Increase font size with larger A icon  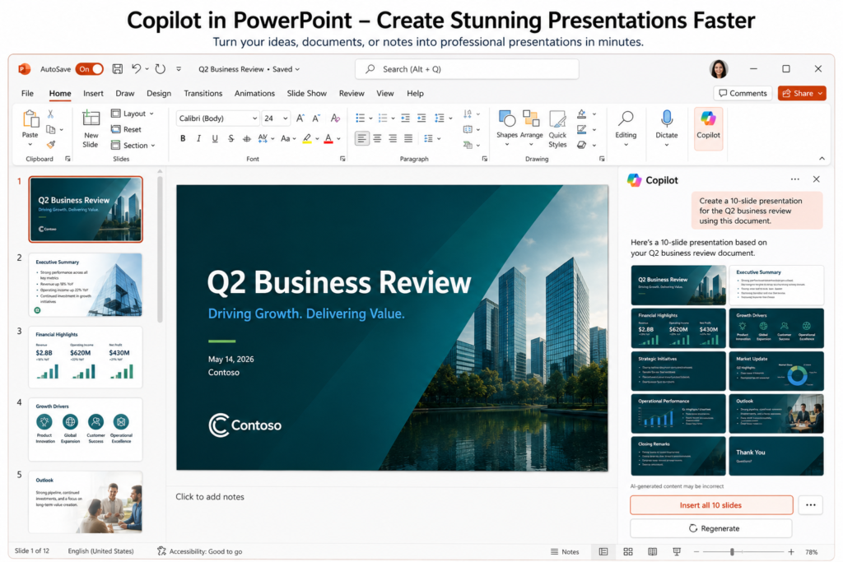click(x=300, y=118)
